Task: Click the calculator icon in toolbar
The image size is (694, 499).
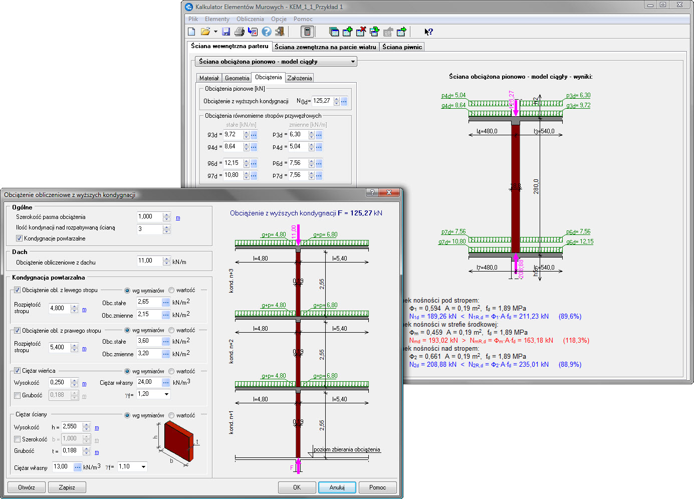Action: 307,32
